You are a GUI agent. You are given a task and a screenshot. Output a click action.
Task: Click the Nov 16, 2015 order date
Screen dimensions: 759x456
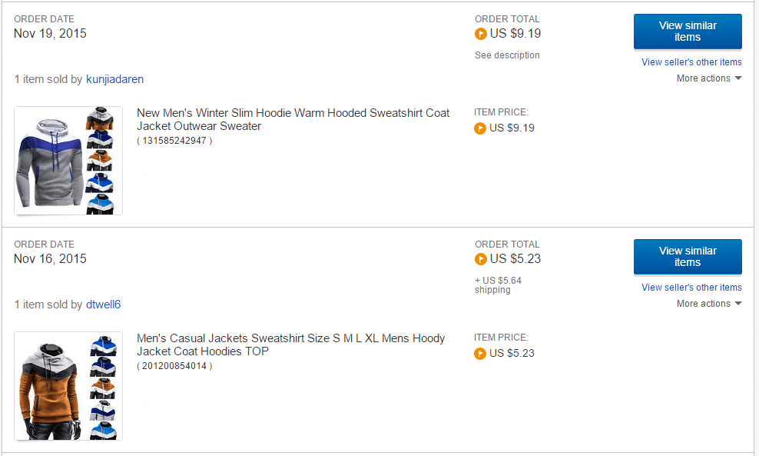point(50,259)
